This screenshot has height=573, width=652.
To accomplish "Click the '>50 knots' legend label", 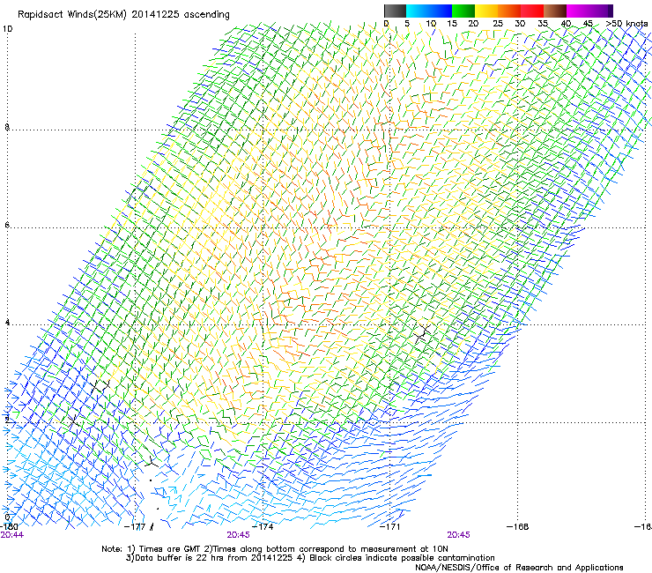I will (x=626, y=24).
